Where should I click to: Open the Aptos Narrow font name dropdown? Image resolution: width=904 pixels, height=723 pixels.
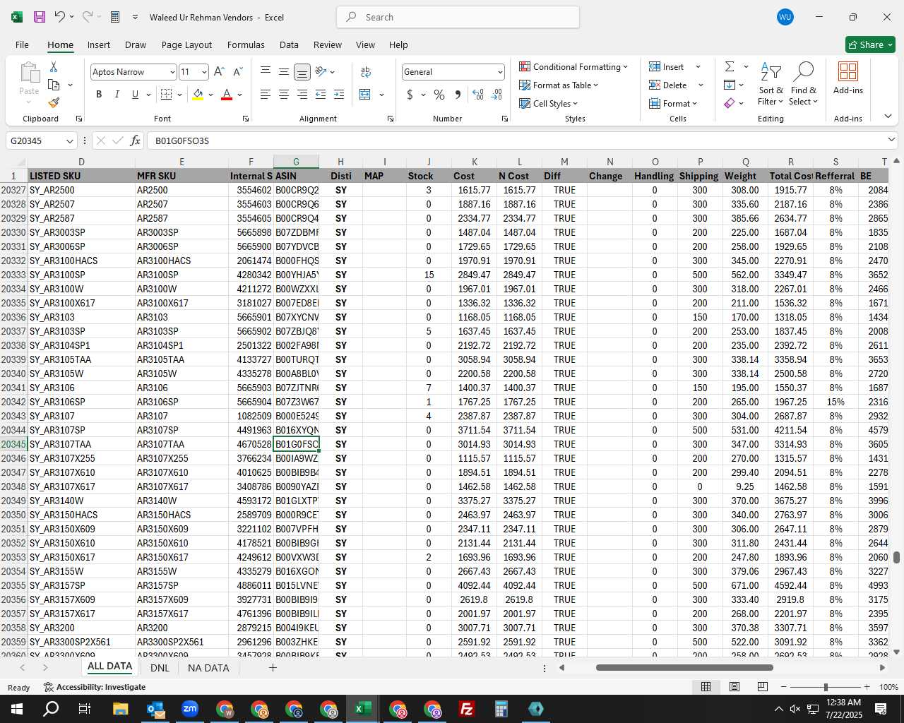pos(172,72)
